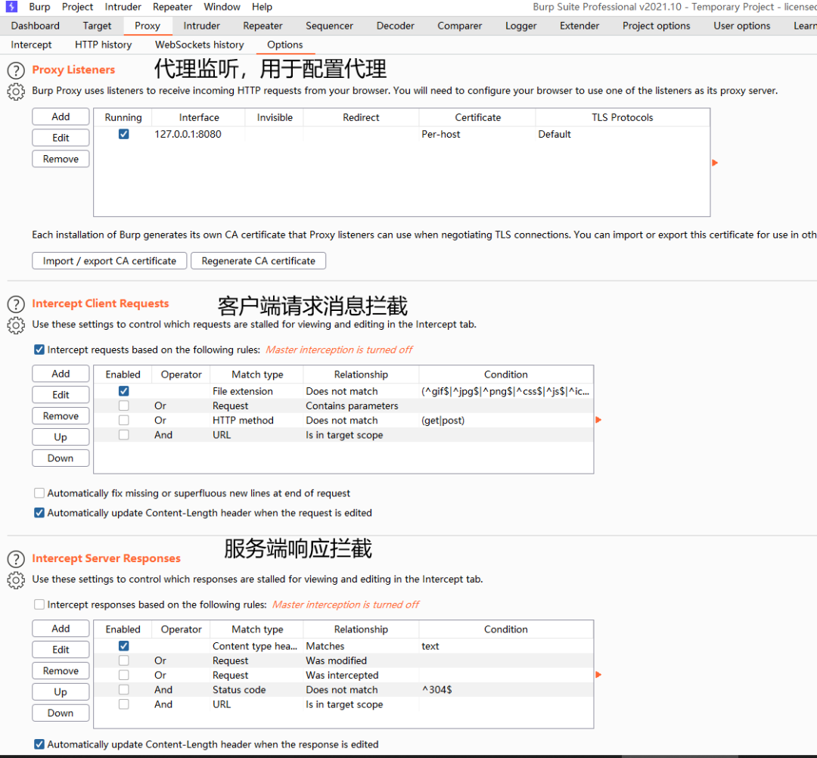This screenshot has height=758, width=817.
Task: Select the 127.0.0.1:8080 interface cell
Action: (x=198, y=134)
